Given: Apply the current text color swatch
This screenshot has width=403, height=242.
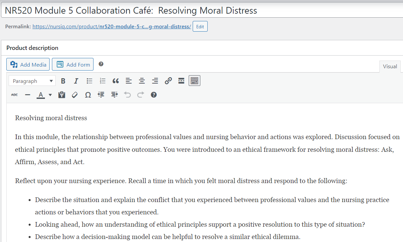Looking at the screenshot, I should point(41,95).
